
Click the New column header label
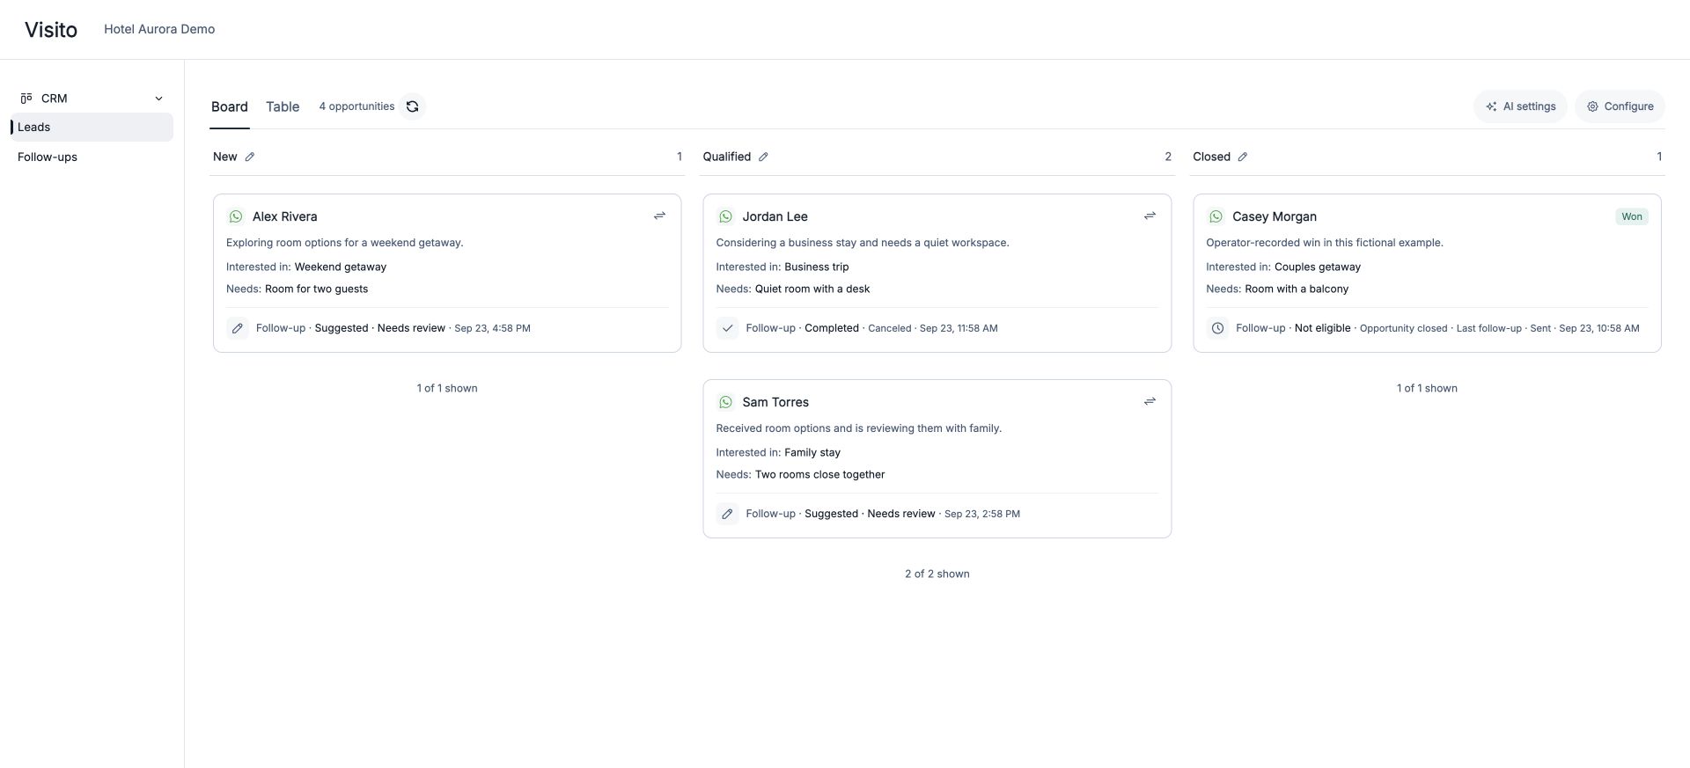click(225, 157)
